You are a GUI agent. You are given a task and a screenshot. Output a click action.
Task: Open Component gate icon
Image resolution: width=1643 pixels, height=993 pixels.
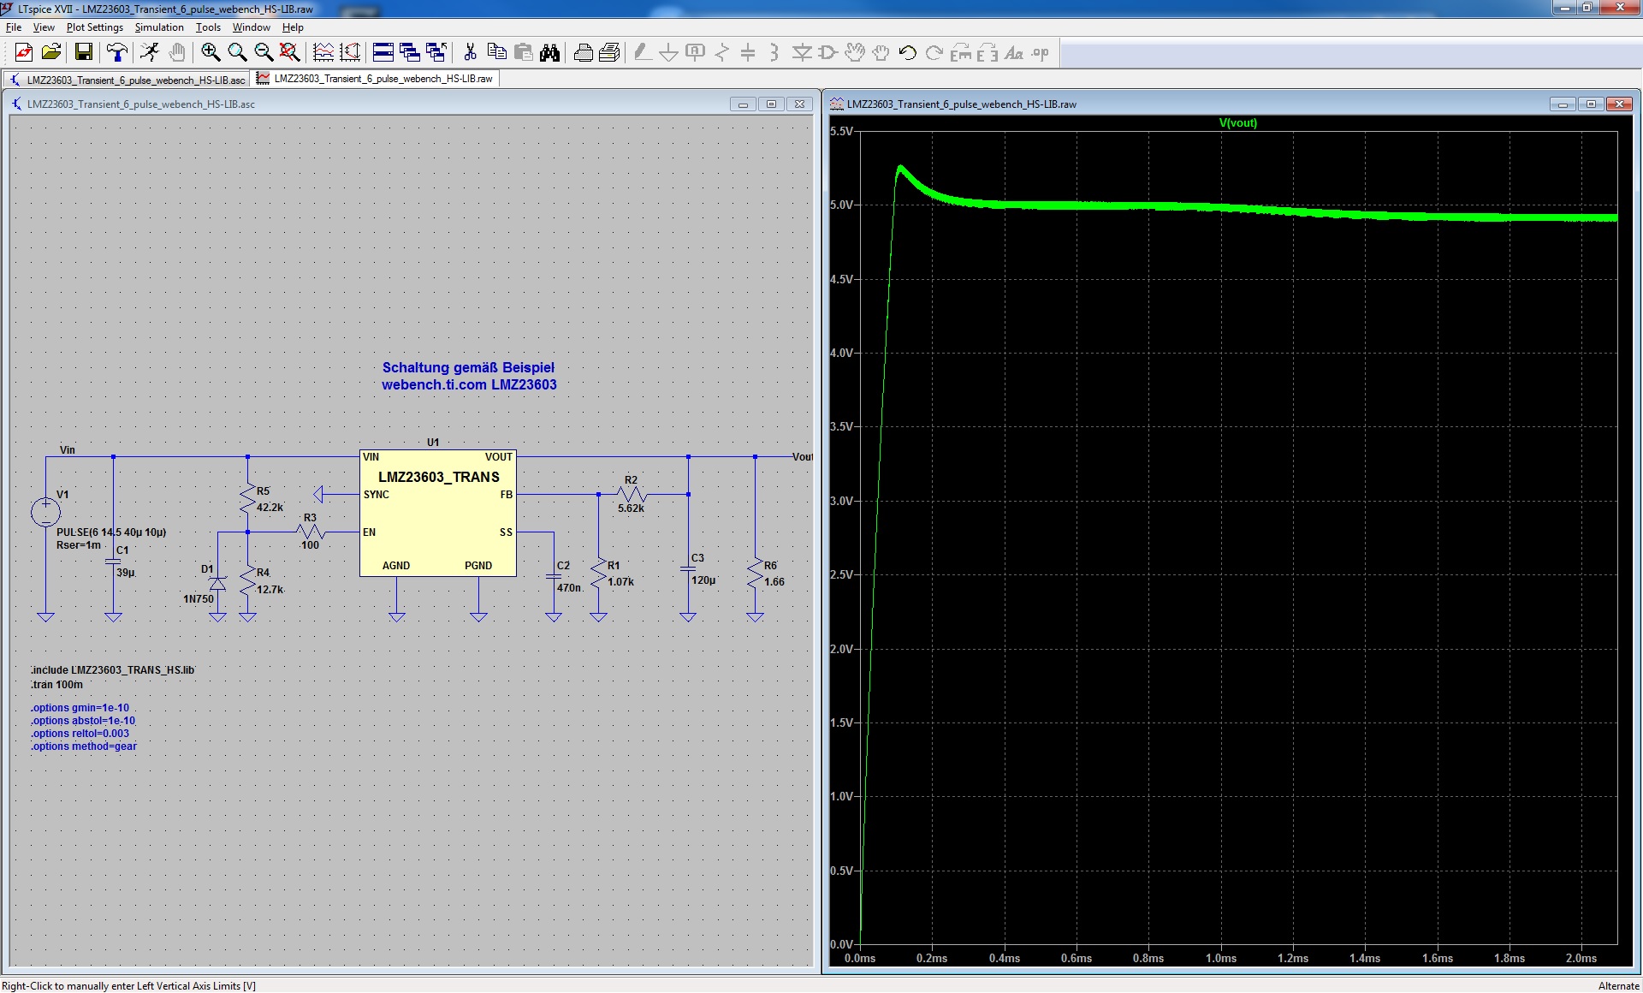[827, 53]
